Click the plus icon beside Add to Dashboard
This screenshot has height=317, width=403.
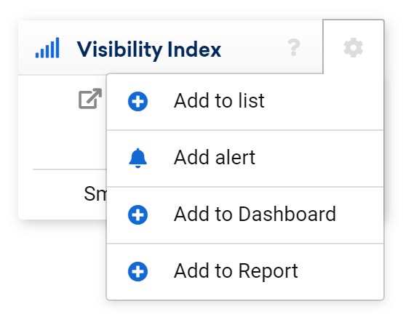pos(137,214)
